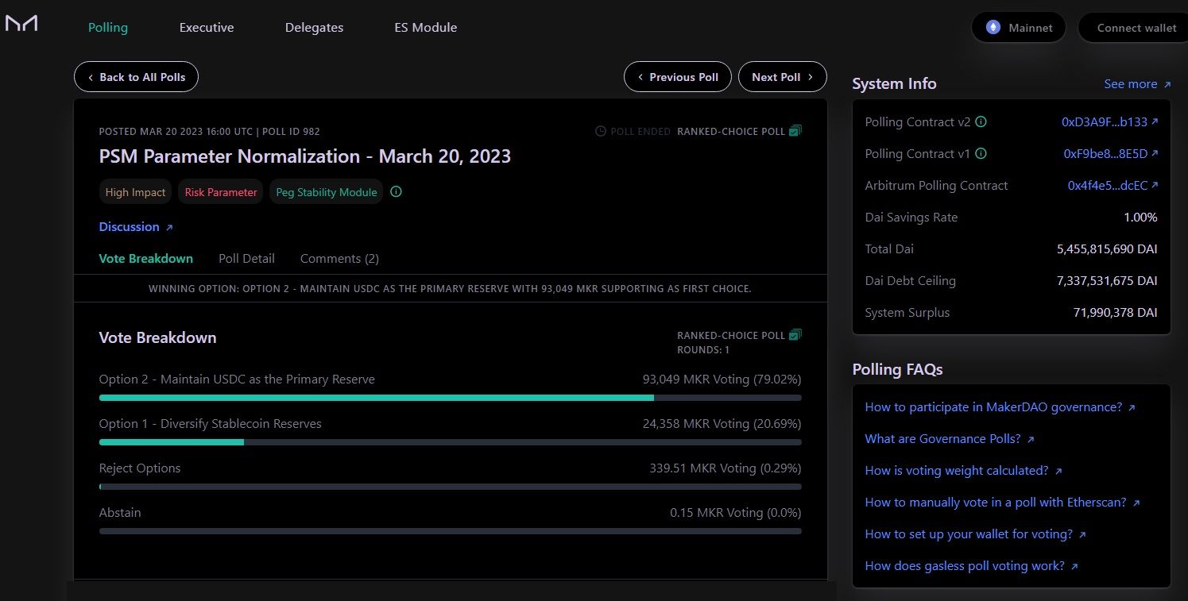Switch to the Poll Detail tab

(246, 259)
